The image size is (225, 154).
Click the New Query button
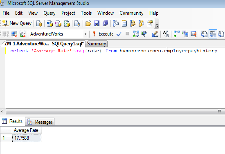(17, 23)
